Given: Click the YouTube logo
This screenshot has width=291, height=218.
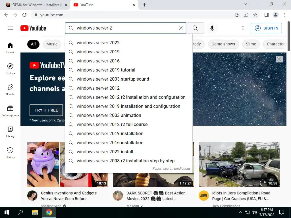Looking at the screenshot, I should click(33, 28).
